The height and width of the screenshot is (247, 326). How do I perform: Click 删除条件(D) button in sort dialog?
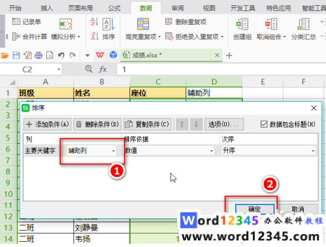point(97,124)
